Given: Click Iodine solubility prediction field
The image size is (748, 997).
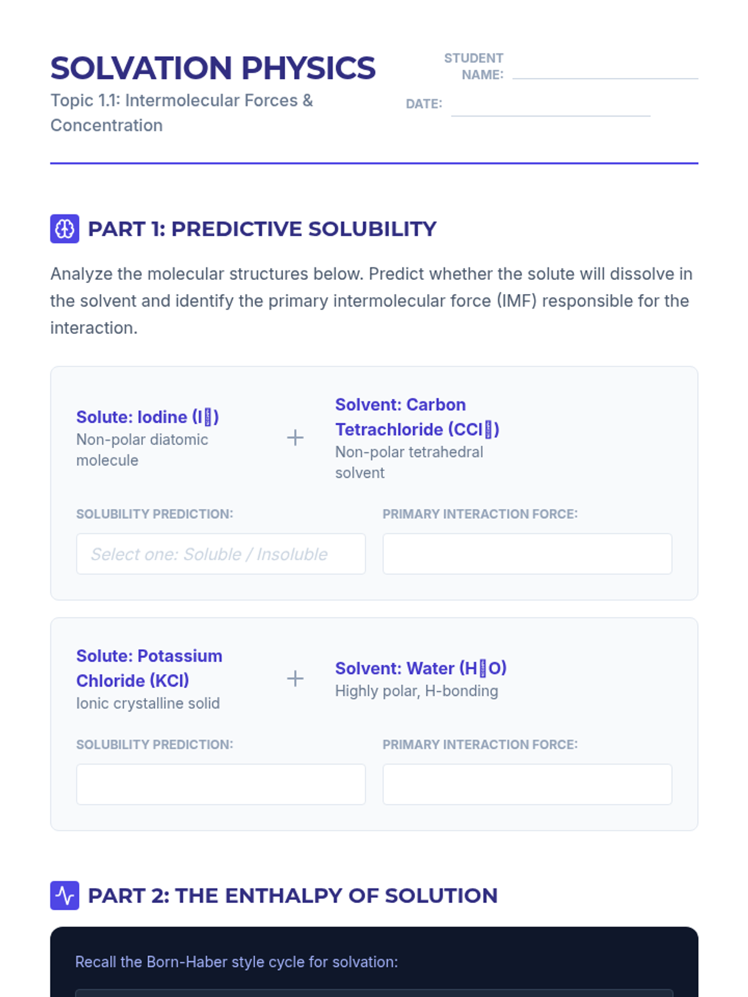Looking at the screenshot, I should pos(221,554).
